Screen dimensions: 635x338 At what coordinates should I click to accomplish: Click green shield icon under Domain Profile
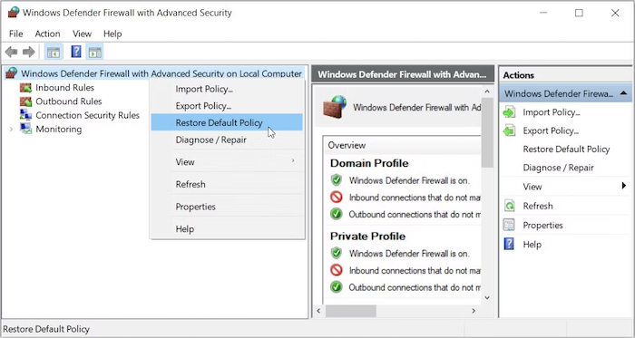pos(337,180)
